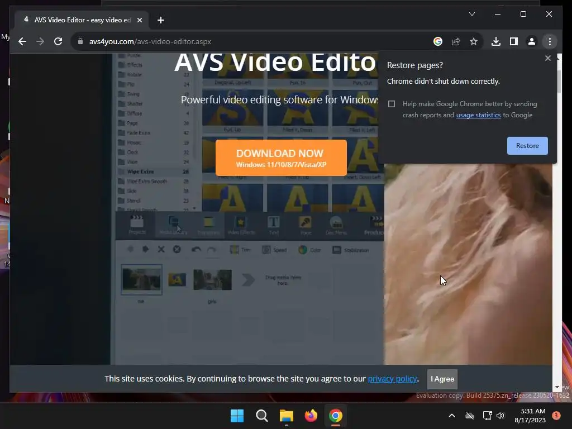Accept cookies with I Agree
Viewport: 572px width, 429px height.
442,379
